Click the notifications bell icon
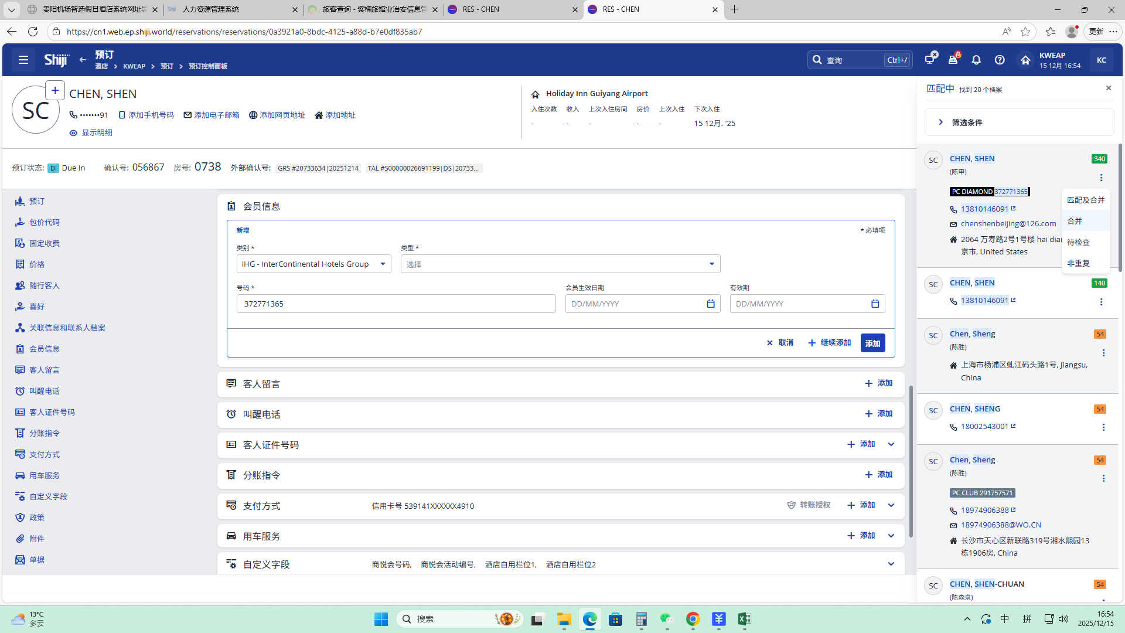Viewport: 1125px width, 633px height. pyautogui.click(x=976, y=60)
